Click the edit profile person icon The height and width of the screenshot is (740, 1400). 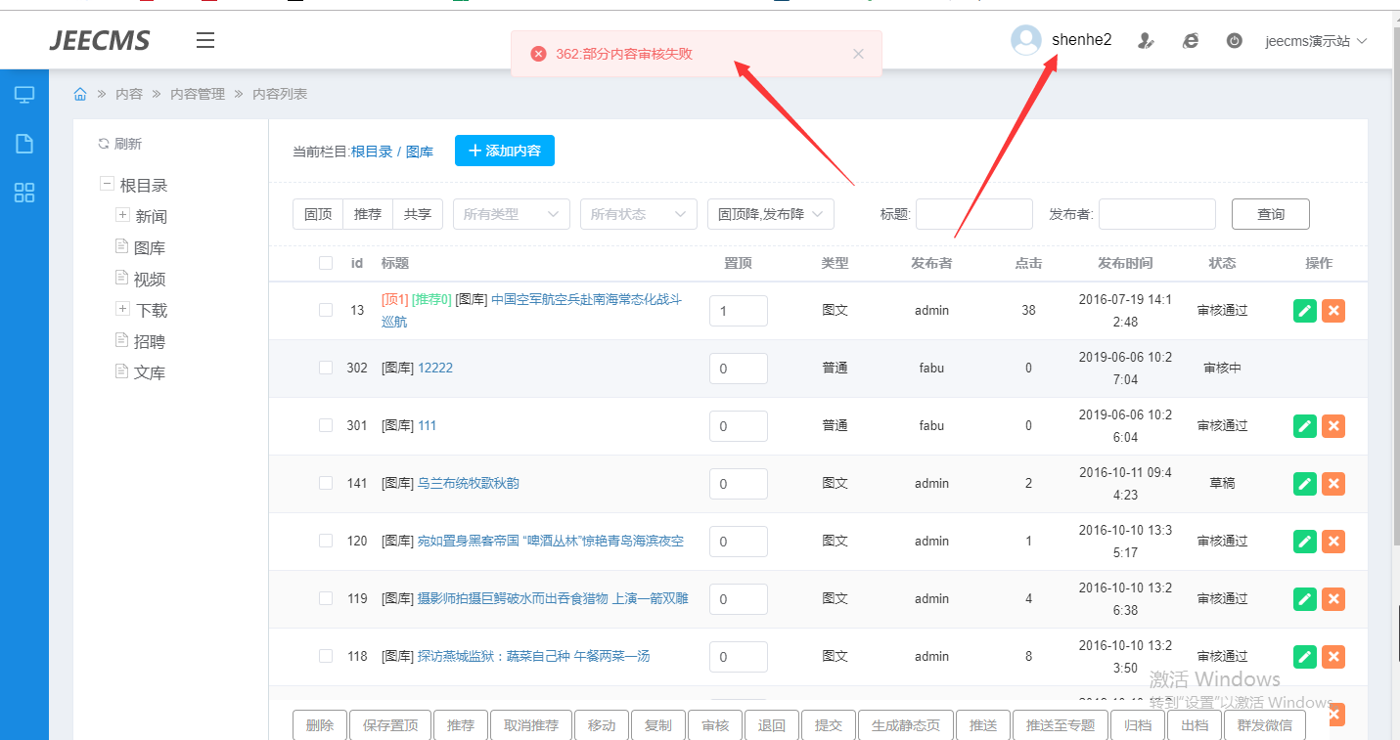[x=1146, y=41]
